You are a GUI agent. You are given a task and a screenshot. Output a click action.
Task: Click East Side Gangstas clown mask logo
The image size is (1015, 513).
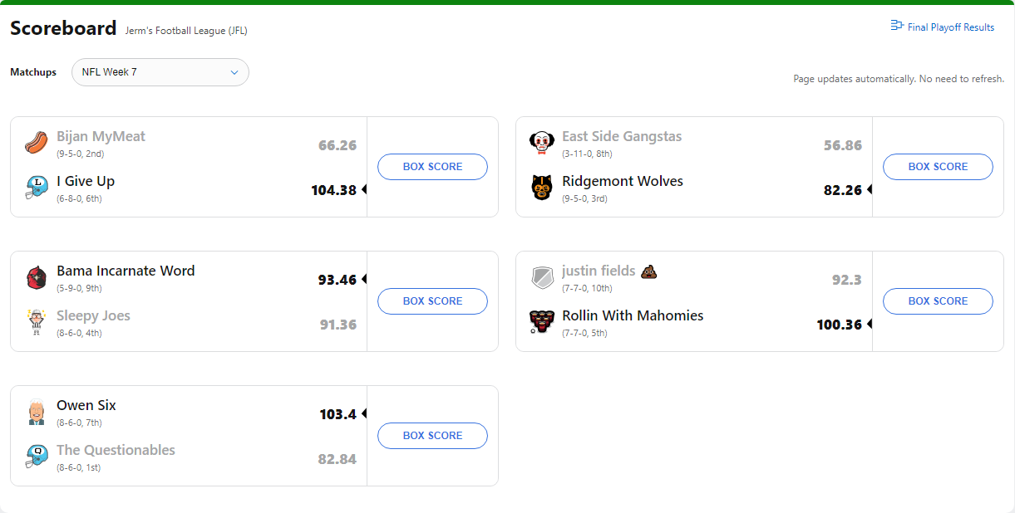pos(542,142)
